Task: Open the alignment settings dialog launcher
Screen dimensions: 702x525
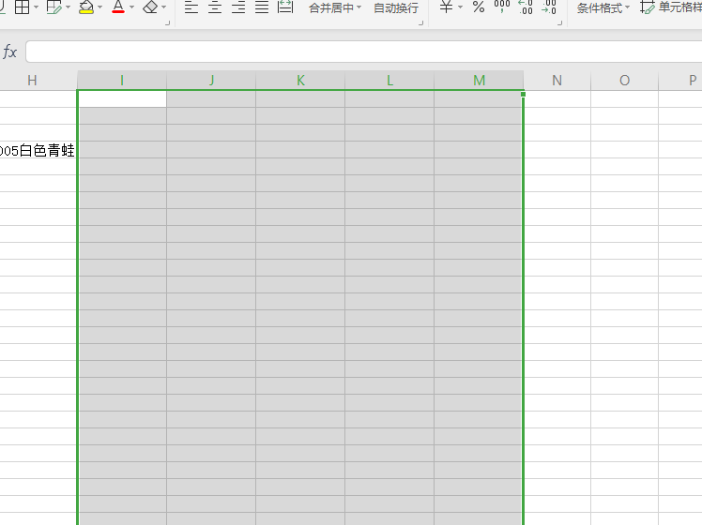Action: click(x=420, y=22)
